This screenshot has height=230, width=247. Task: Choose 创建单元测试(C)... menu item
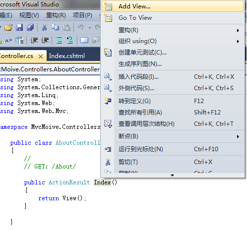tap(173, 53)
